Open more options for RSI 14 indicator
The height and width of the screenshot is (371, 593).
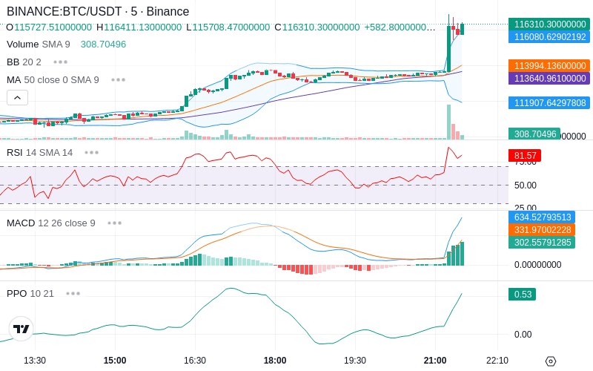point(91,153)
